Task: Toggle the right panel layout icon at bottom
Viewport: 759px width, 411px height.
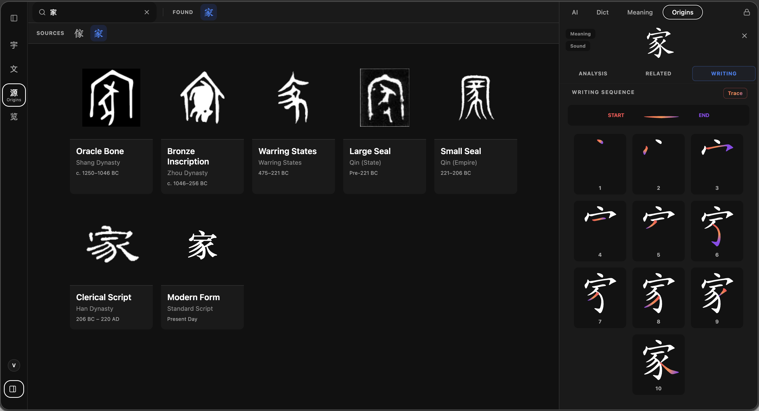Action: coord(13,389)
